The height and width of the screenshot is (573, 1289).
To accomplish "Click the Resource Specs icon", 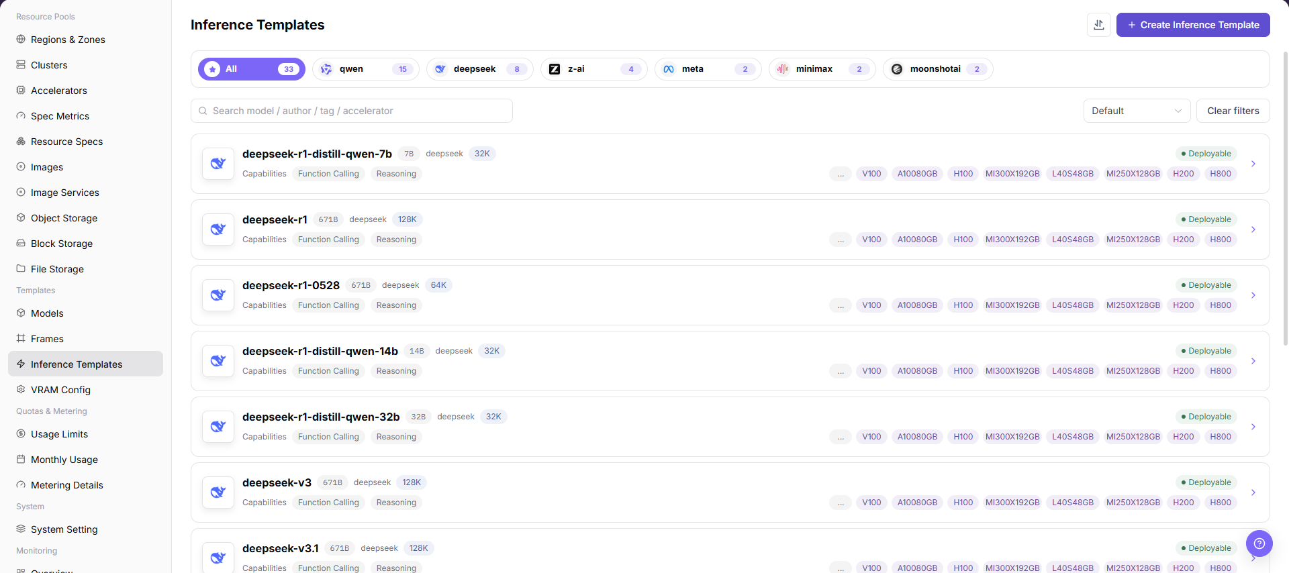I will pyautogui.click(x=21, y=142).
